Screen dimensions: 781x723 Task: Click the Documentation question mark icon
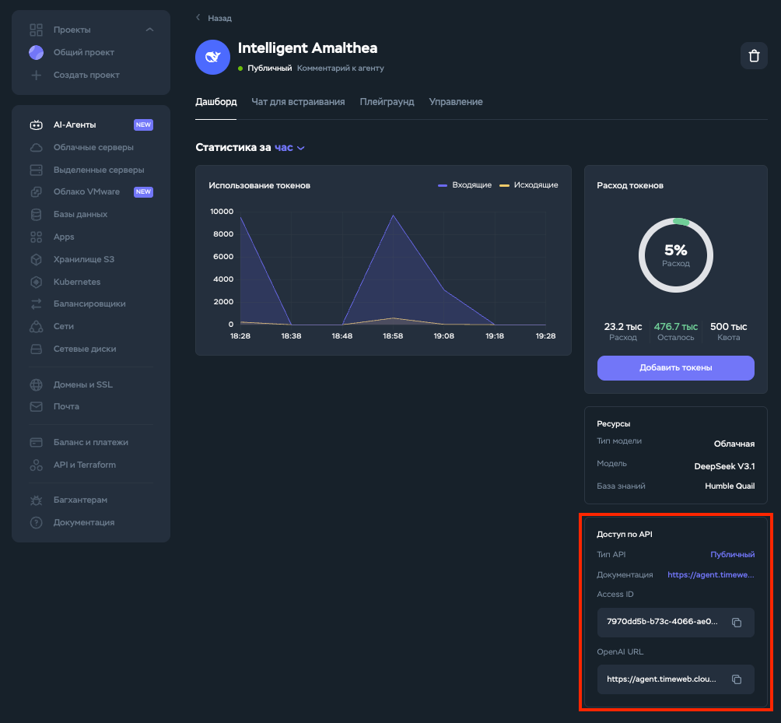click(x=36, y=522)
